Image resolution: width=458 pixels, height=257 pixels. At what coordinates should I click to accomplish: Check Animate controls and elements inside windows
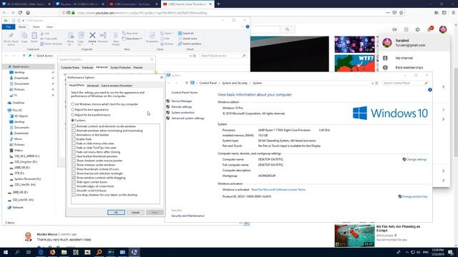click(74, 126)
